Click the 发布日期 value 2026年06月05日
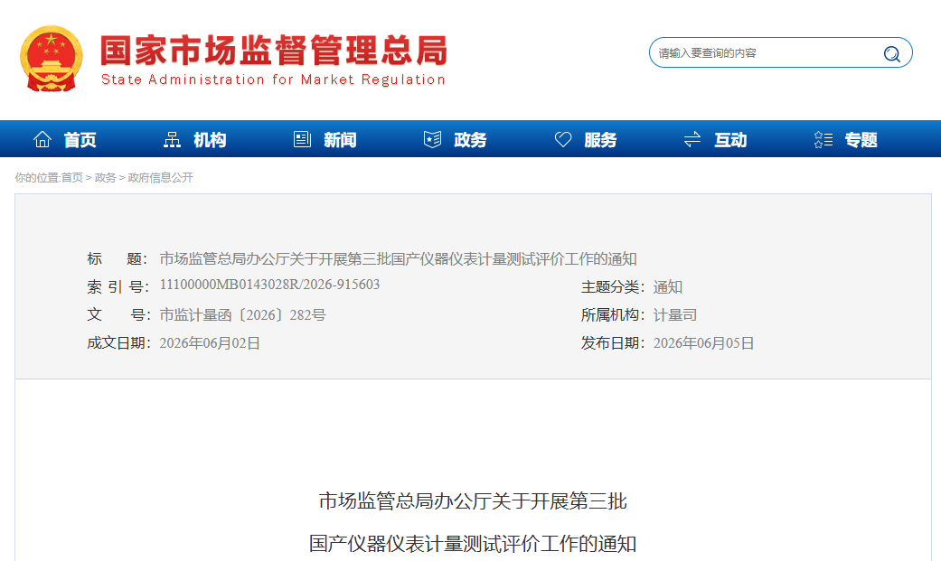The height and width of the screenshot is (561, 941). click(703, 343)
